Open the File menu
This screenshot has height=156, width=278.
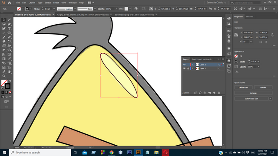point(18,3)
